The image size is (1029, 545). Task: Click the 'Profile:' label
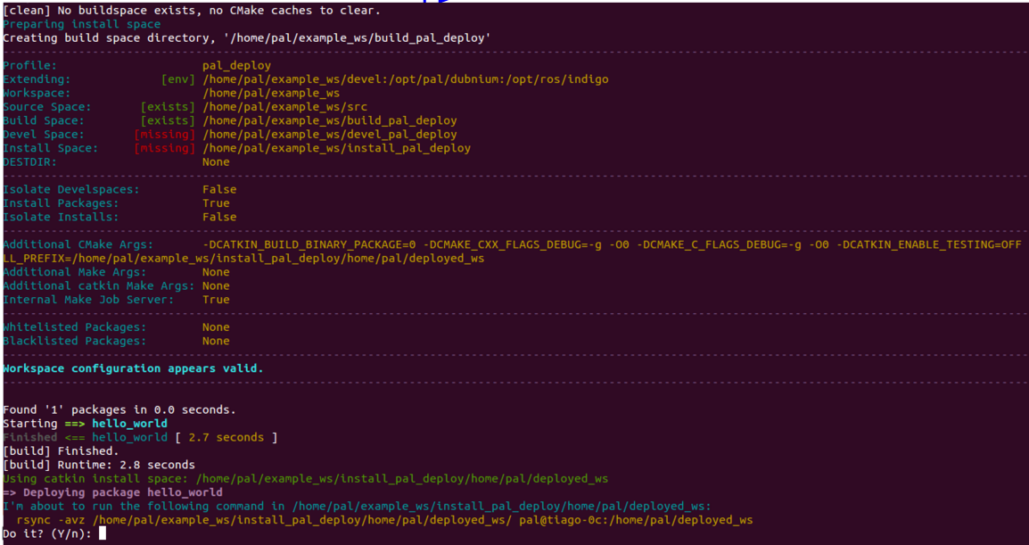pos(30,66)
